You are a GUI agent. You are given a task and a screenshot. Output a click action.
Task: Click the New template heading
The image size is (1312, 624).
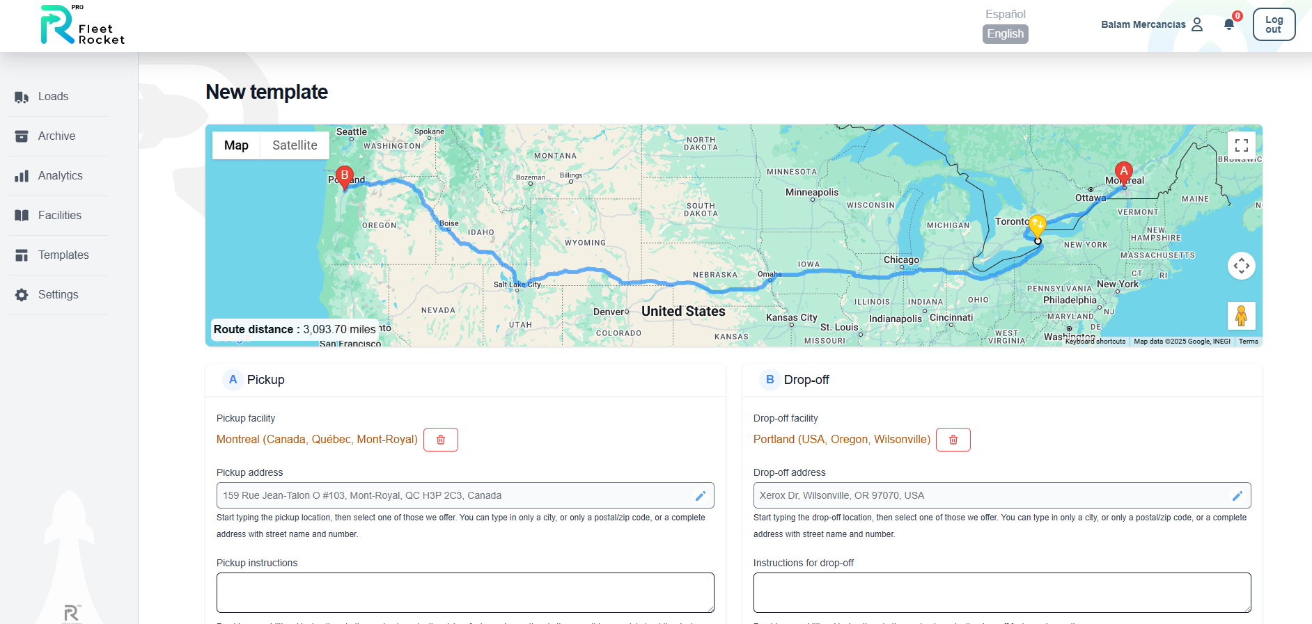pyautogui.click(x=267, y=92)
